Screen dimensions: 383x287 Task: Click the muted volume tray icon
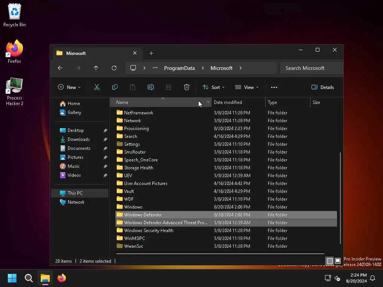click(x=337, y=278)
